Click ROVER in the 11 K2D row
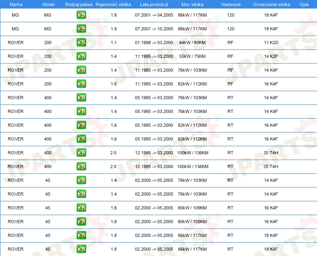 (x=15, y=43)
